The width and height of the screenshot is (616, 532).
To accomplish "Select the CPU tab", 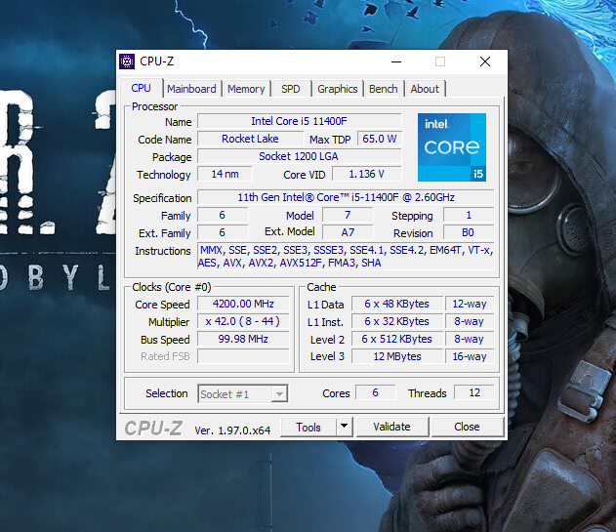I will click(x=142, y=89).
